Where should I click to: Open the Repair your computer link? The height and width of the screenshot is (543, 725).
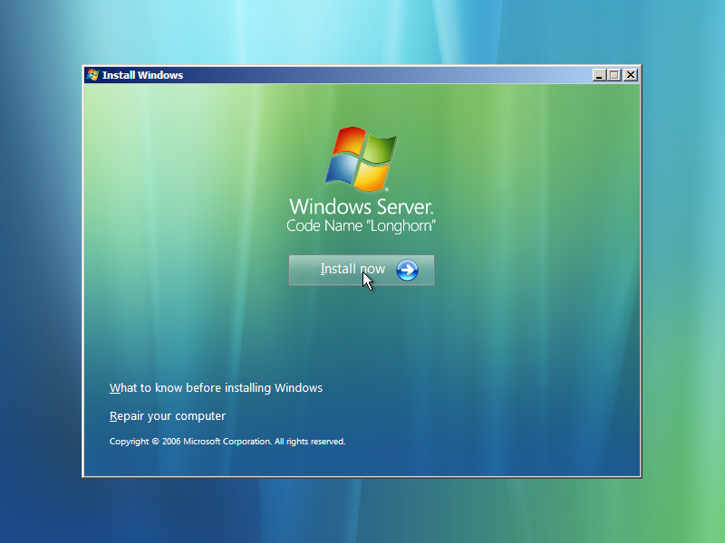[x=168, y=416]
